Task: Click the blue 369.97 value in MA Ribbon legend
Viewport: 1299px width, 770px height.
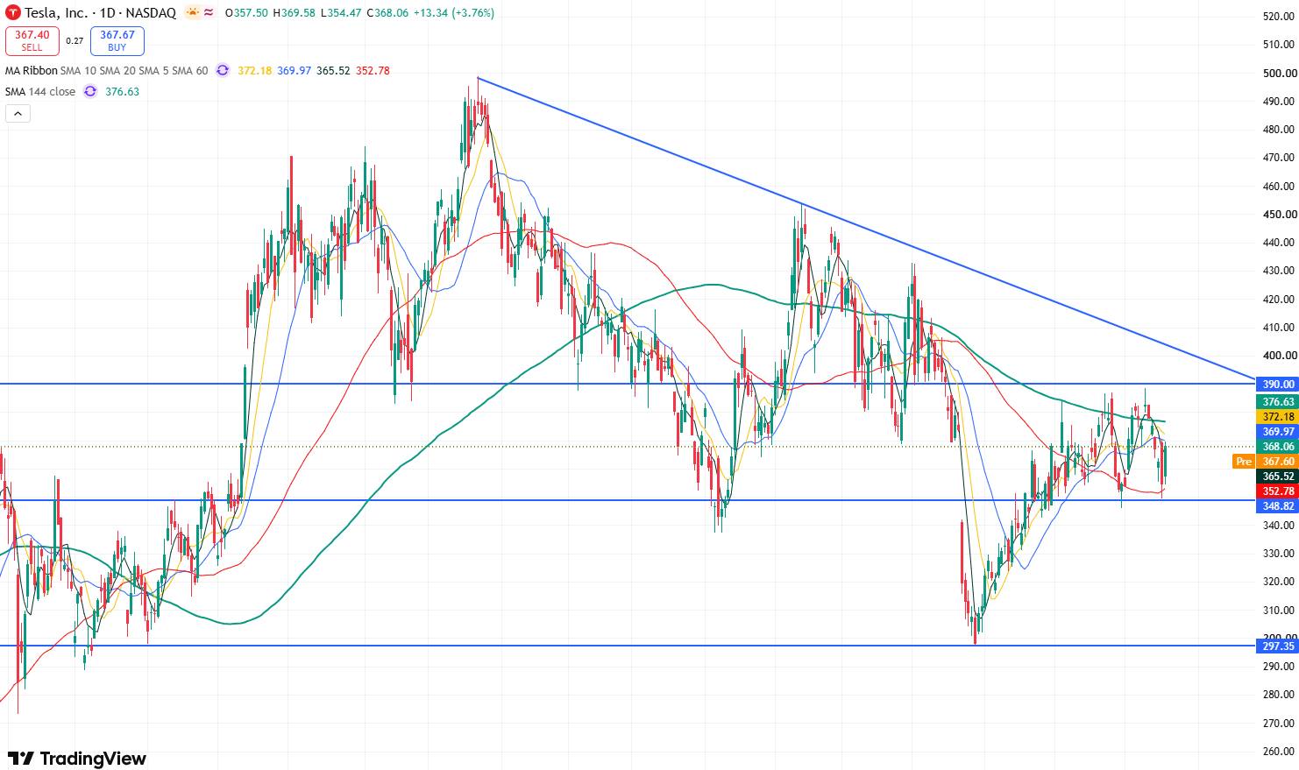Action: [x=295, y=71]
